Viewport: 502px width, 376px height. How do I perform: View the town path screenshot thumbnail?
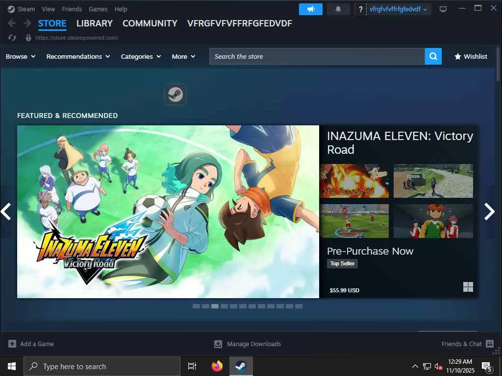point(433,181)
